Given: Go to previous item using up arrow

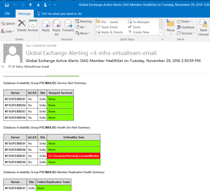Looking at the screenshot, I should tap(30, 5).
